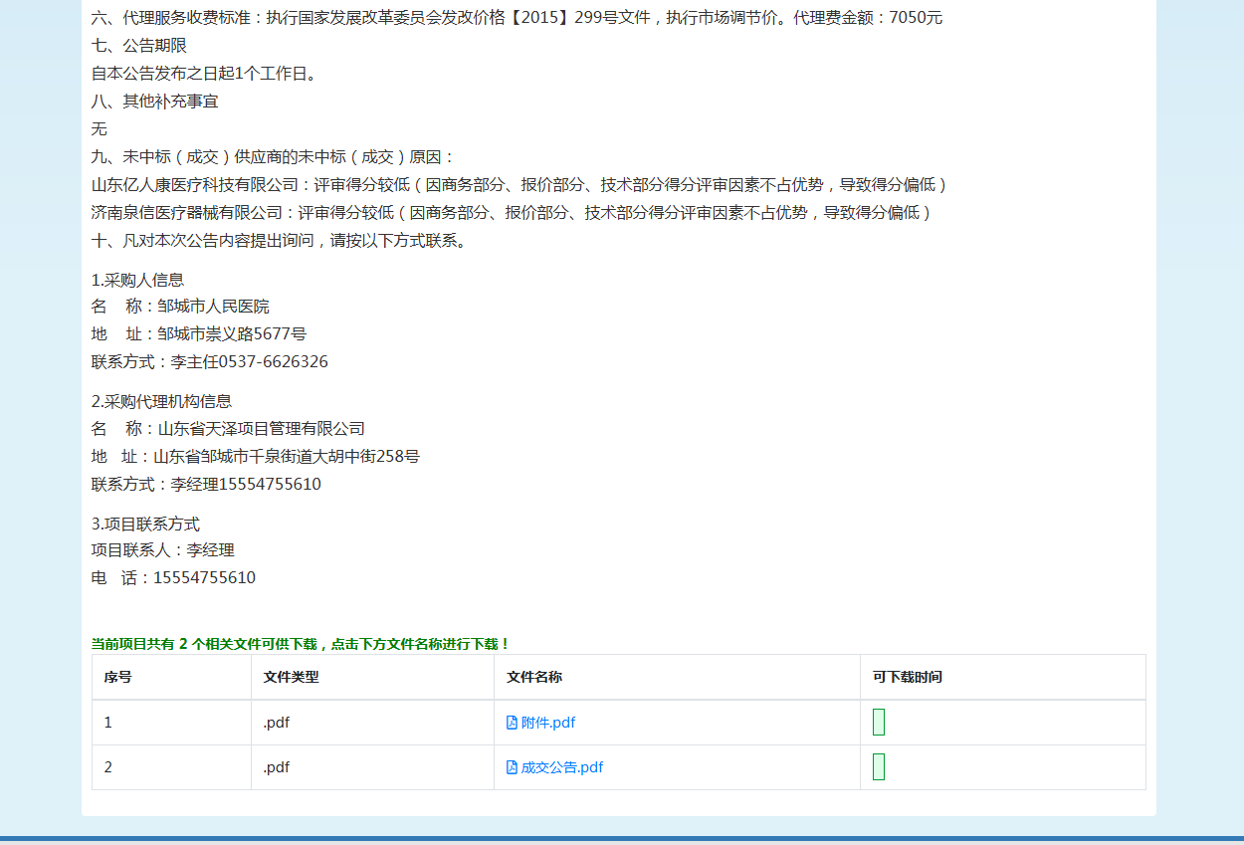
Task: Click the green box in row 1
Action: coord(879,723)
